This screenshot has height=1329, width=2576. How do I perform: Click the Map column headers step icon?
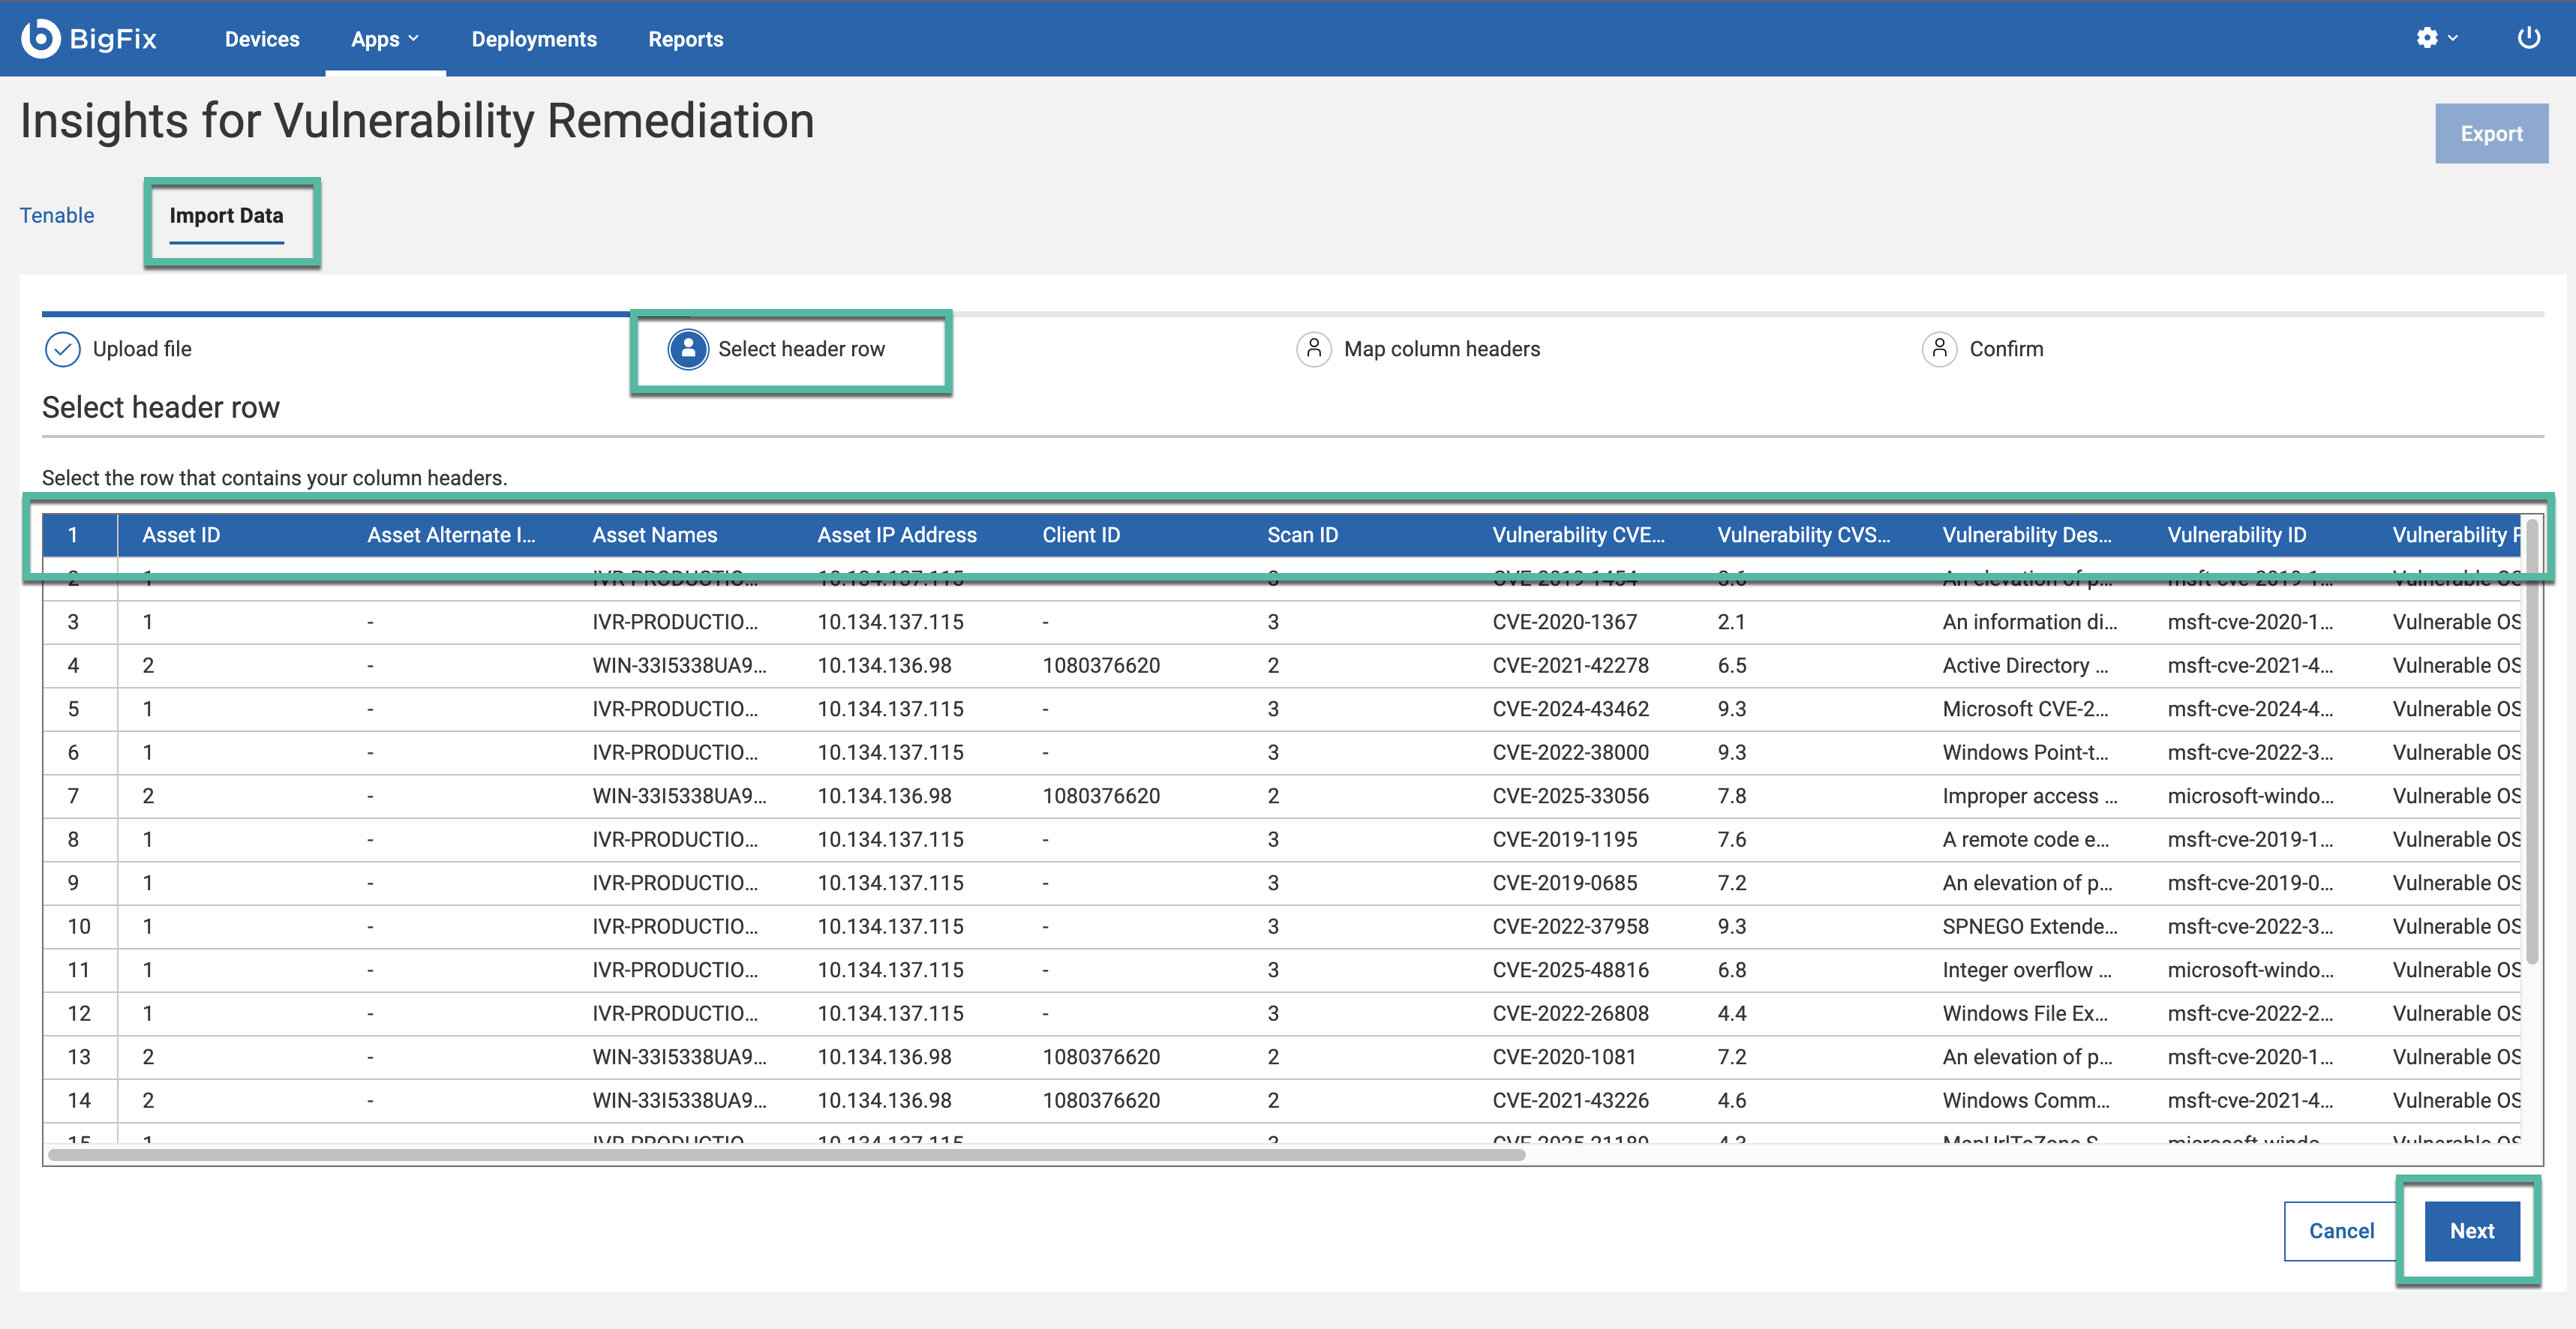[x=1313, y=349]
